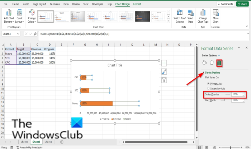Image resolution: width=251 pixels, height=149 pixels.
Task: Expand the Chart Styles gallery More arrow
Action: (x=168, y=20)
